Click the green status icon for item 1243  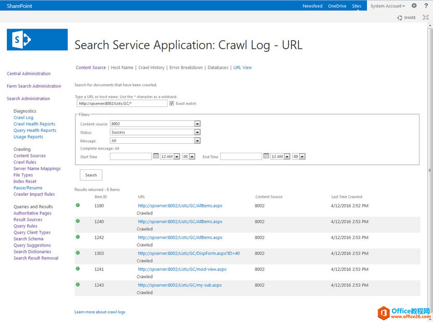point(77,285)
